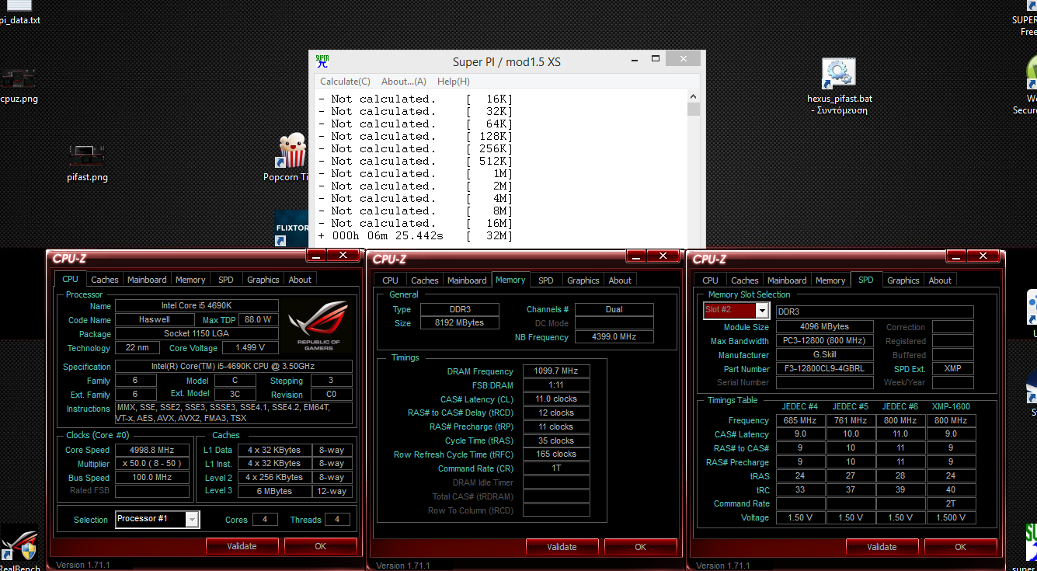Switch to About tab in CPU window

300,280
